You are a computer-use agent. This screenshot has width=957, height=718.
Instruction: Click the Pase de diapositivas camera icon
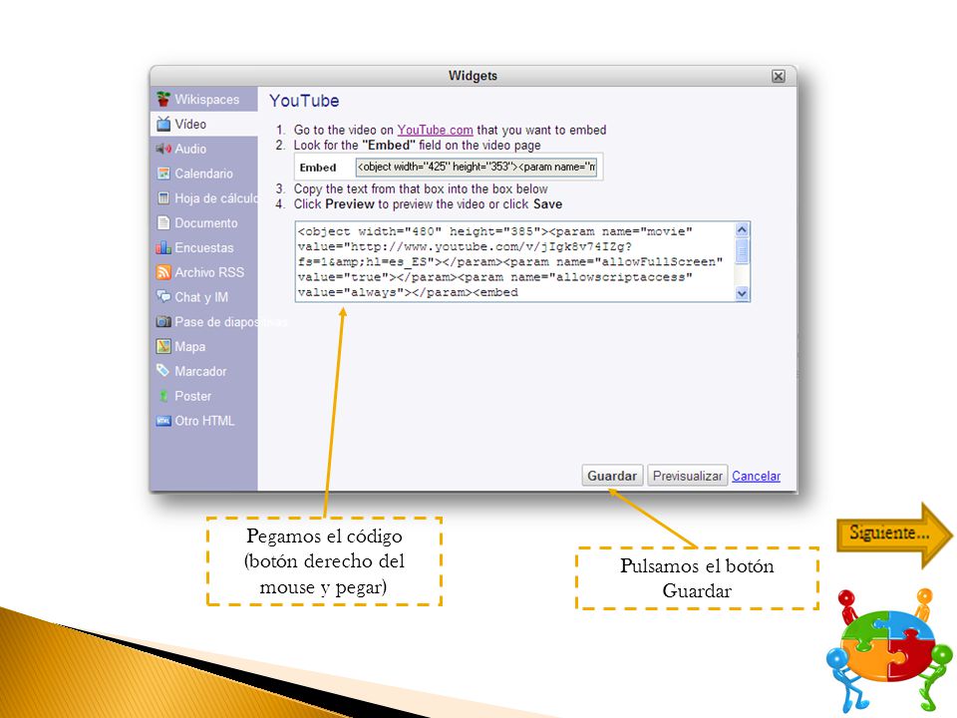(x=162, y=321)
